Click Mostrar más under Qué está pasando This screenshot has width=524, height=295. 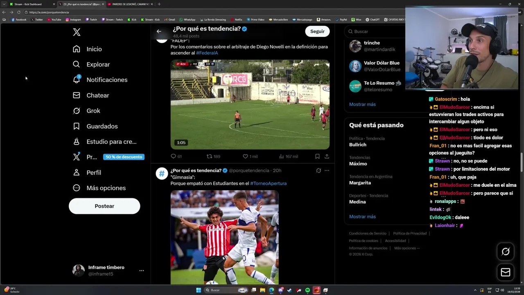pyautogui.click(x=362, y=217)
